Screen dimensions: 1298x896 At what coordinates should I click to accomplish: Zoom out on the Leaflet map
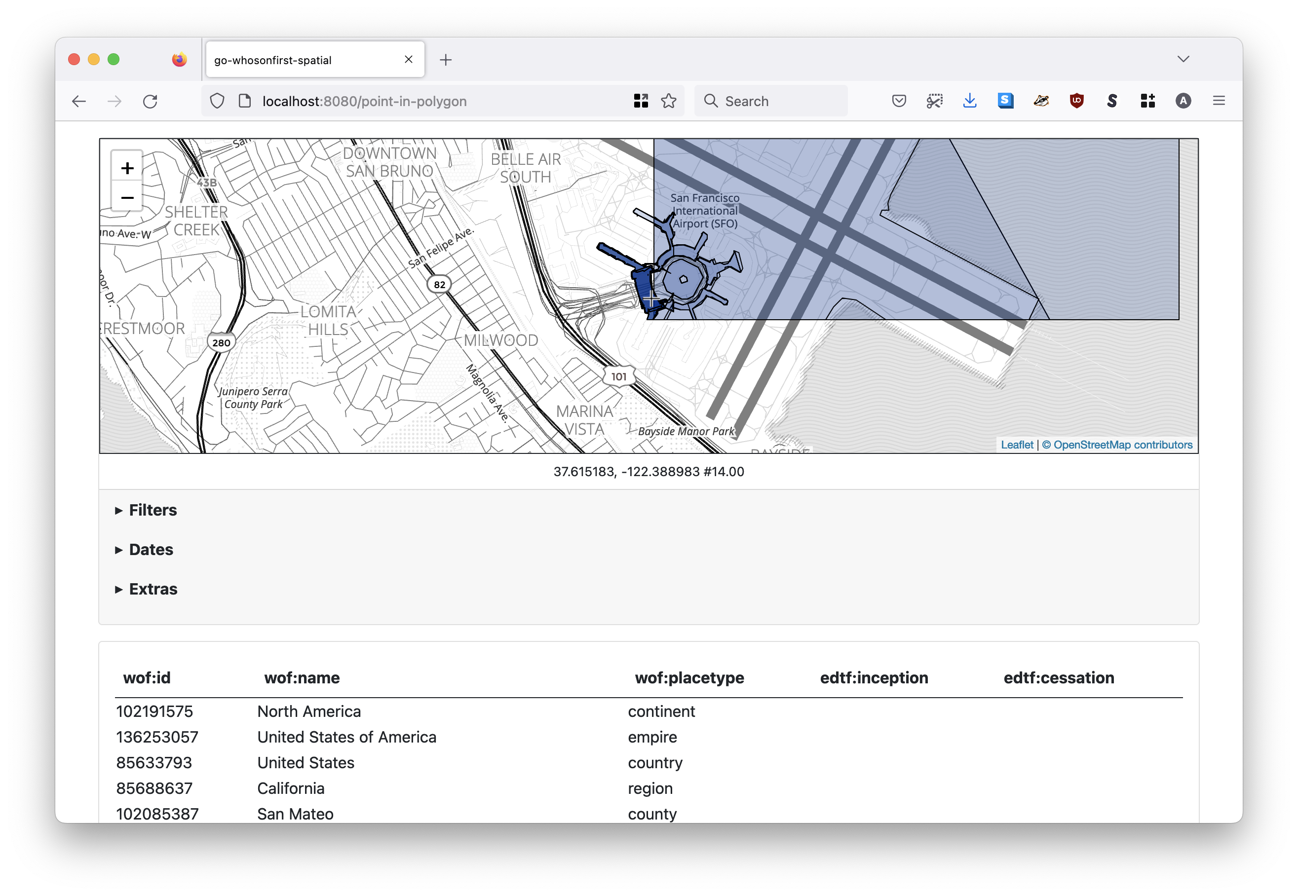(x=127, y=198)
